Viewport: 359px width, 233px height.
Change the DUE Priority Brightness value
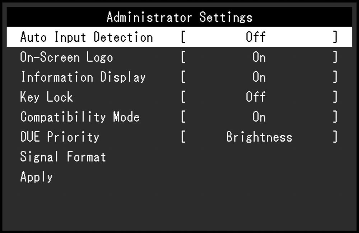click(x=259, y=137)
